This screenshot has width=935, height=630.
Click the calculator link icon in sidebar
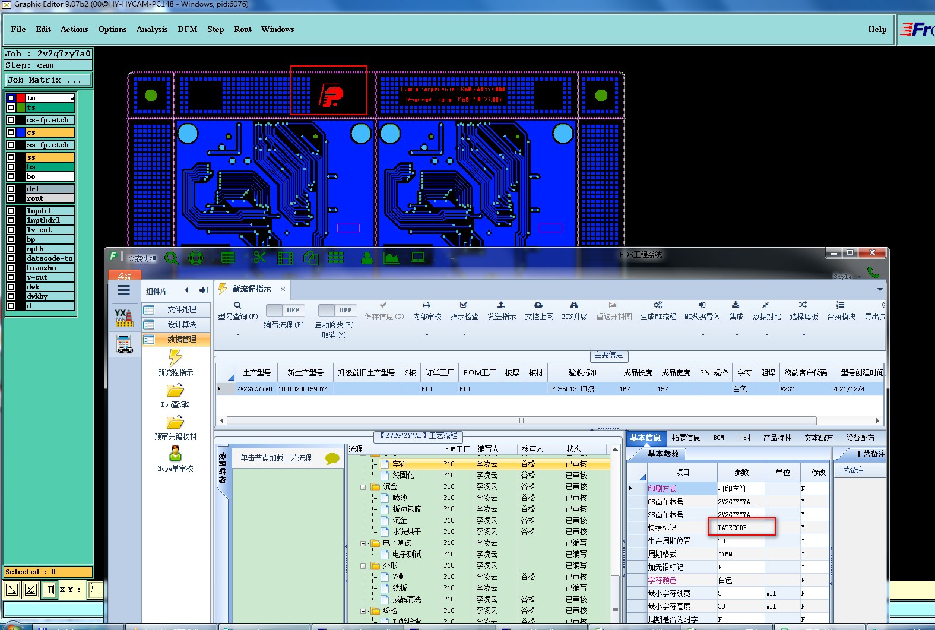point(124,344)
